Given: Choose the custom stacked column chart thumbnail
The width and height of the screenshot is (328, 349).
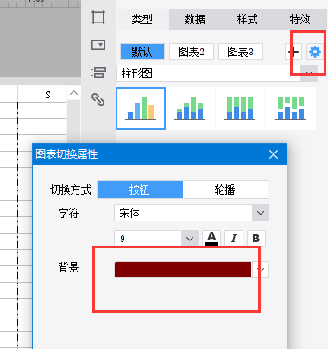Looking at the screenshot, I should (x=291, y=109).
